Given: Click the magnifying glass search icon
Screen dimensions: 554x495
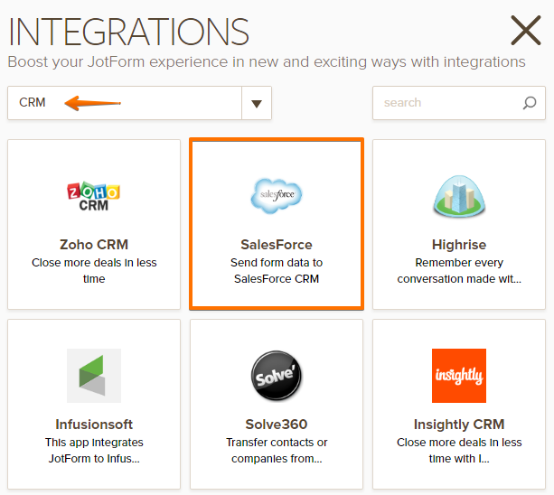Looking at the screenshot, I should pyautogui.click(x=530, y=103).
